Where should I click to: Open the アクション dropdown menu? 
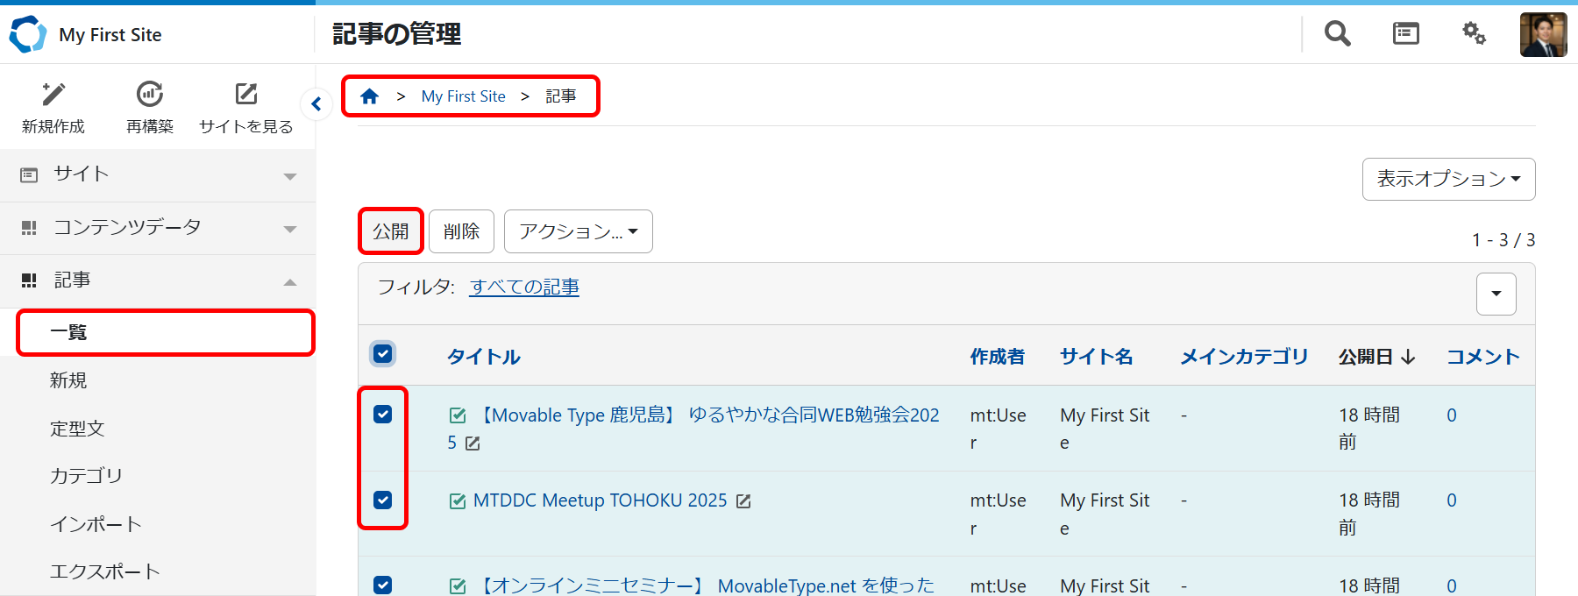(578, 231)
